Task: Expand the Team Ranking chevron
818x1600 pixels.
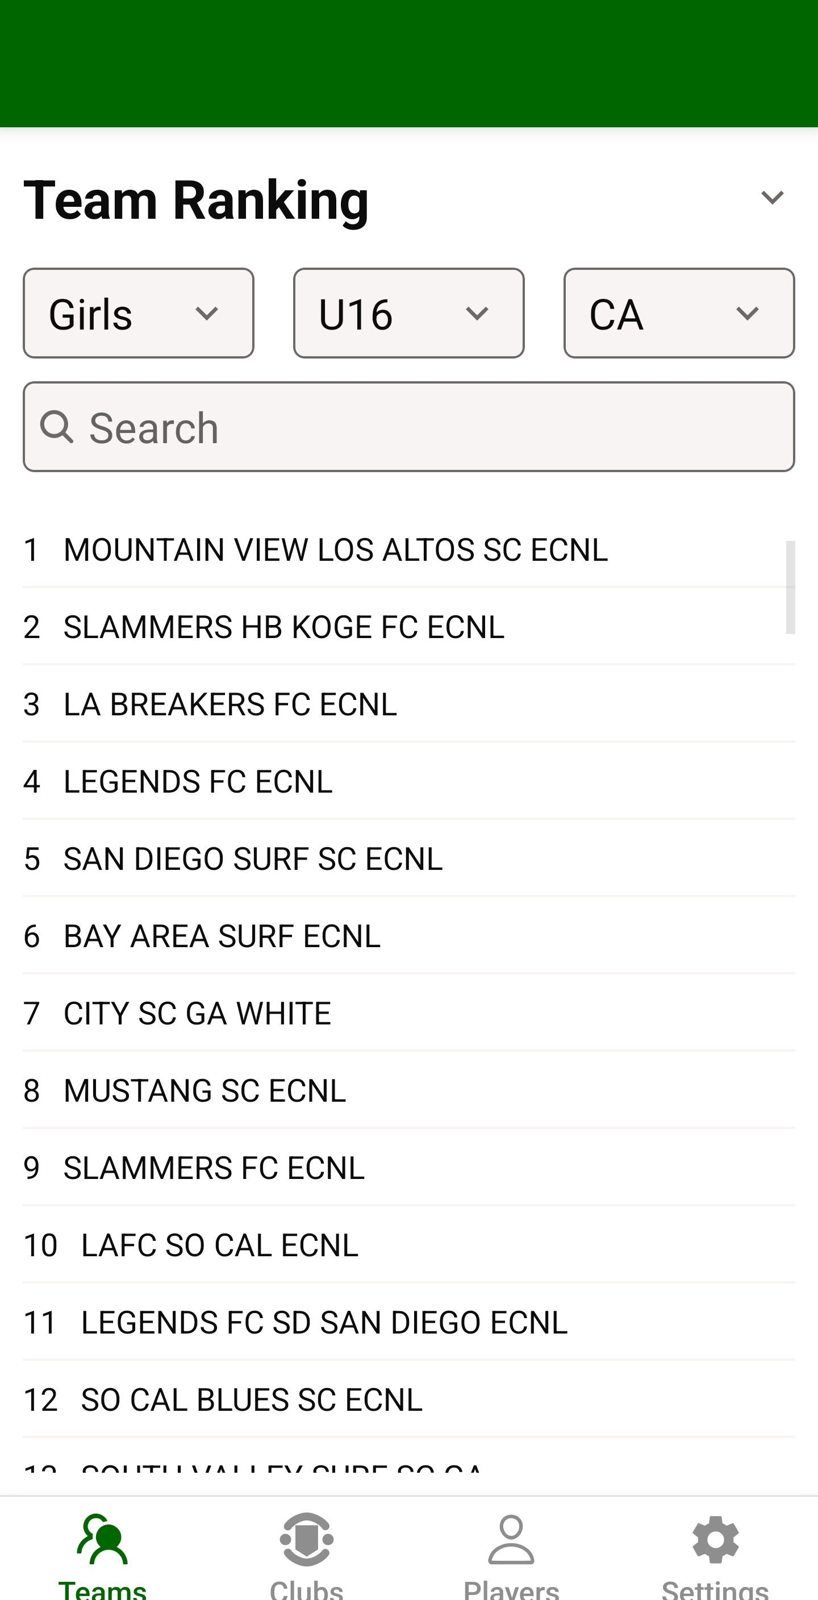Action: point(772,198)
